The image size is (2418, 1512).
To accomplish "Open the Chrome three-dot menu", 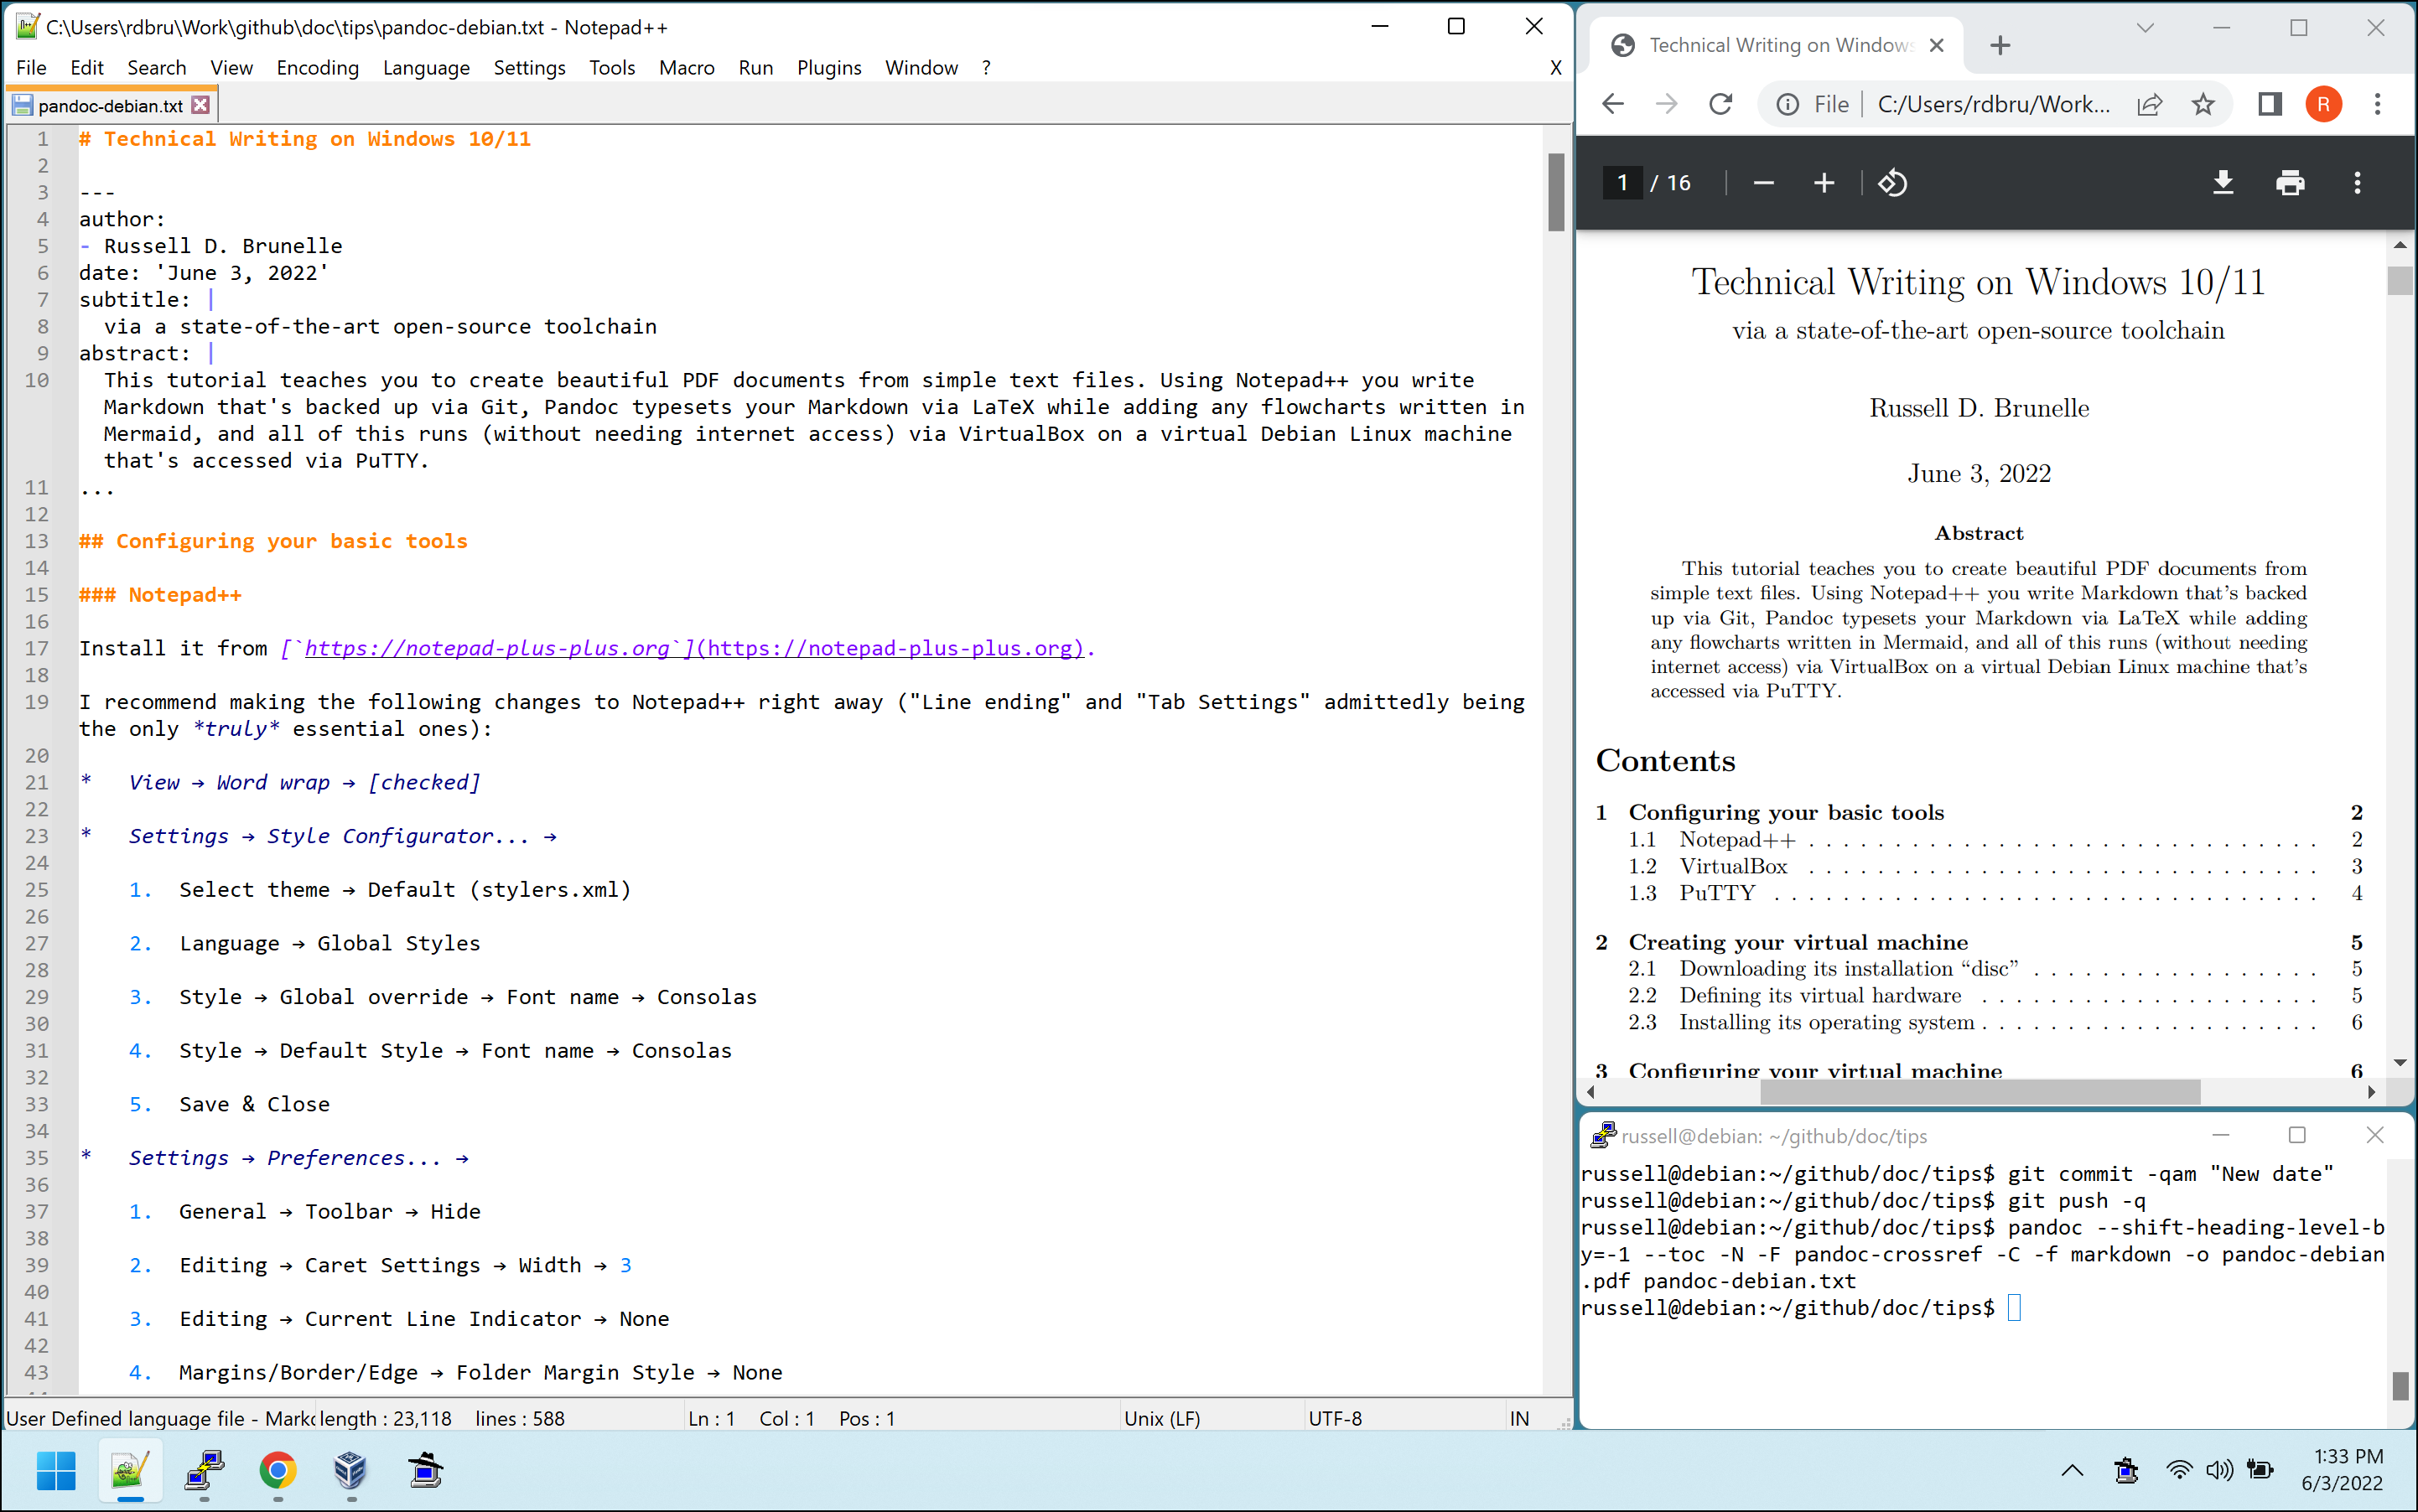I will pyautogui.click(x=2378, y=104).
